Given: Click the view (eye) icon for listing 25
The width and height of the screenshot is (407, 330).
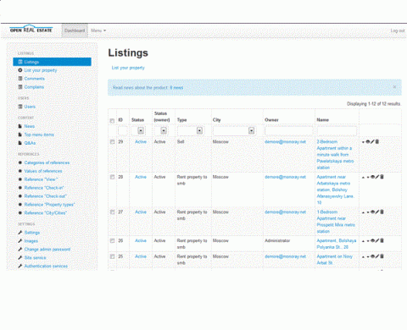Looking at the screenshot, I should (x=372, y=256).
